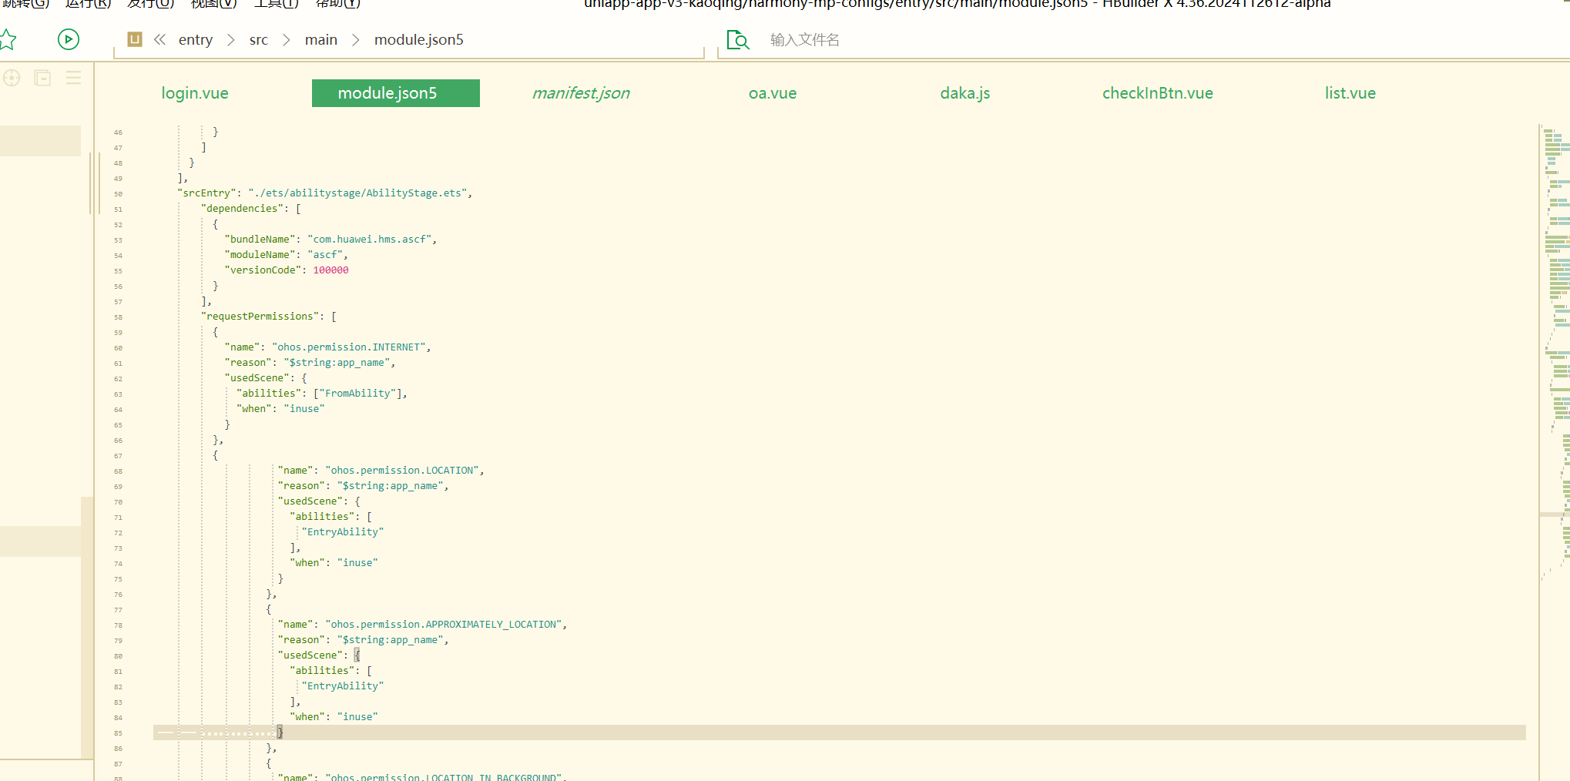Locate current file with target icon
The width and height of the screenshot is (1570, 781).
click(12, 78)
